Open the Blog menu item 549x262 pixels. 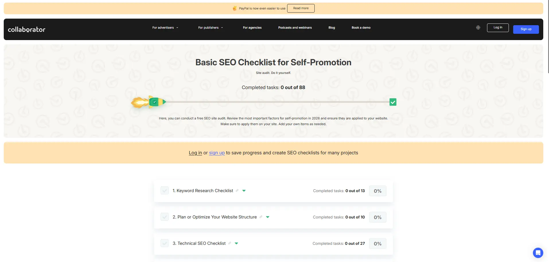tap(332, 27)
